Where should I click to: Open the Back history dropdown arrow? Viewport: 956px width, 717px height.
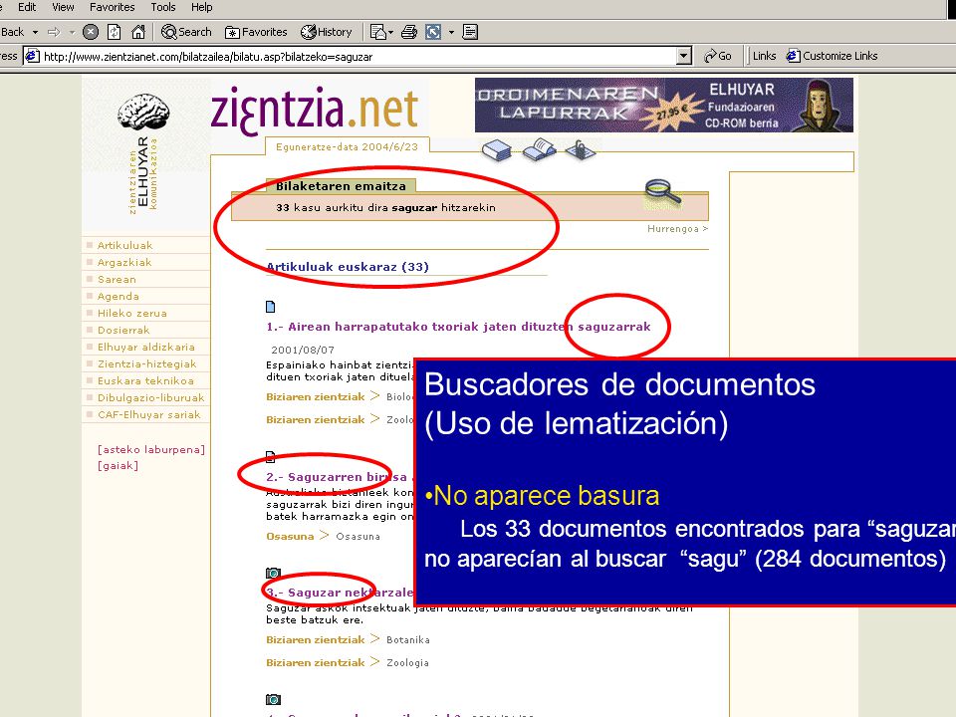(x=35, y=32)
